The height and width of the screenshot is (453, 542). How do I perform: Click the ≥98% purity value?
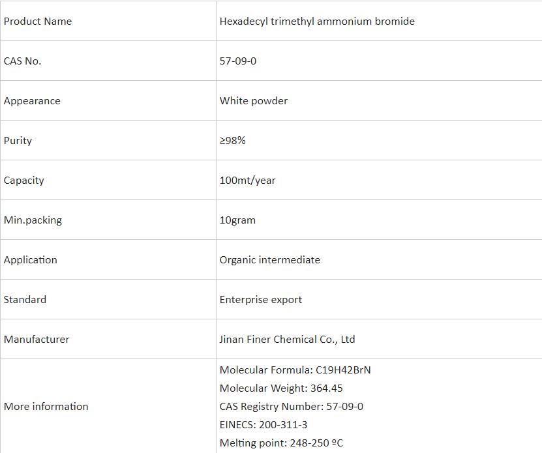[x=233, y=140]
